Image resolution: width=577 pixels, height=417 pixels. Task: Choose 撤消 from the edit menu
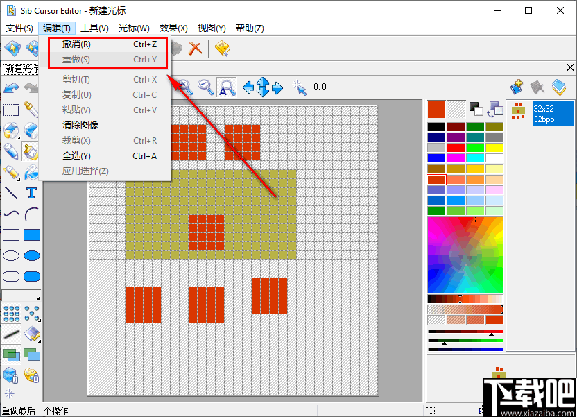(x=76, y=43)
